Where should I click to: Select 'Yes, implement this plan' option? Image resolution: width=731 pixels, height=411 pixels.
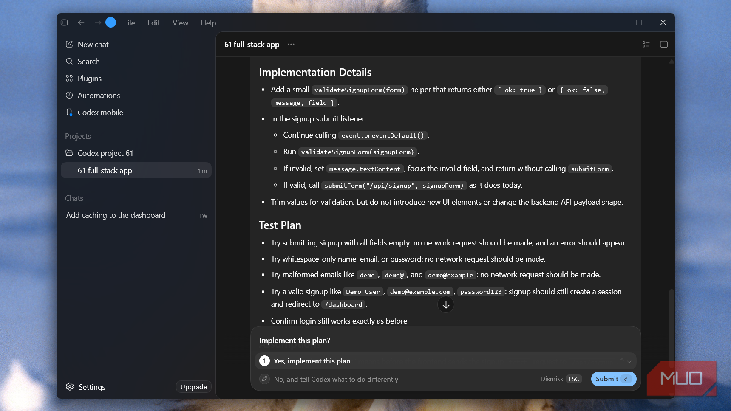click(x=445, y=361)
